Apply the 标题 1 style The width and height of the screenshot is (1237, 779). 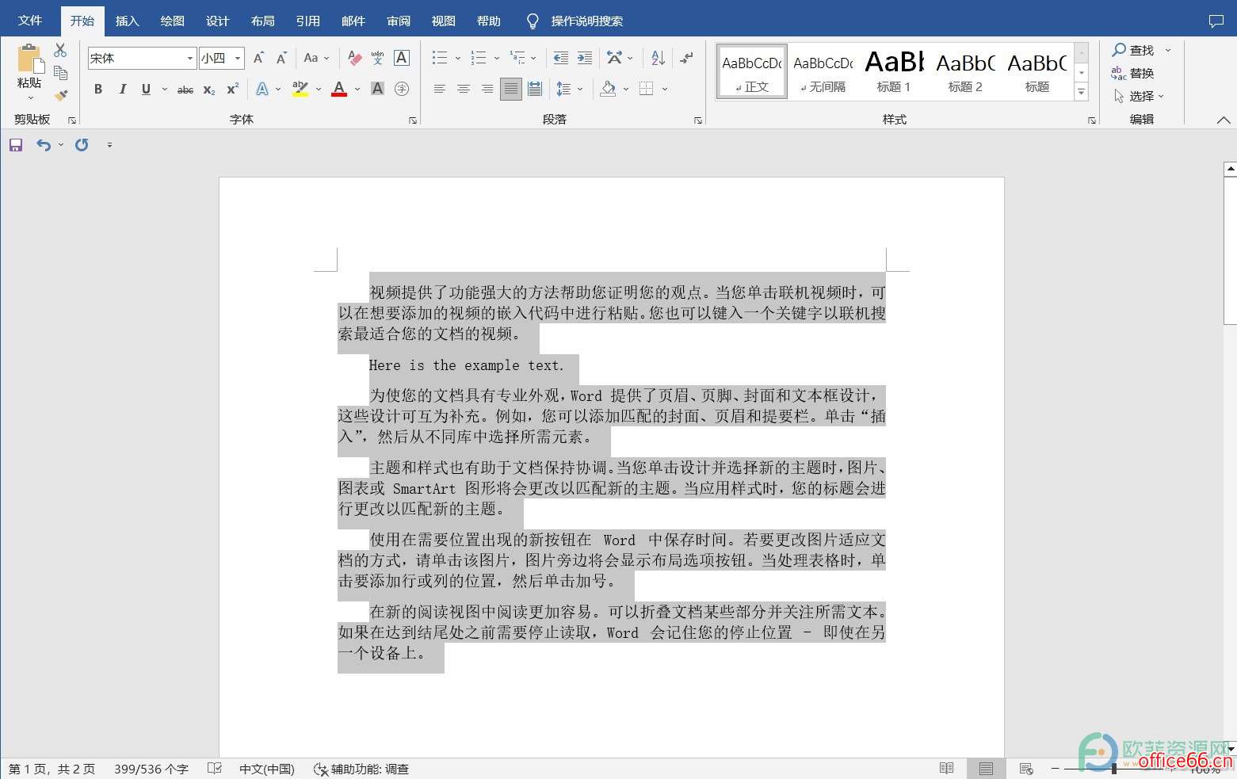(x=894, y=71)
